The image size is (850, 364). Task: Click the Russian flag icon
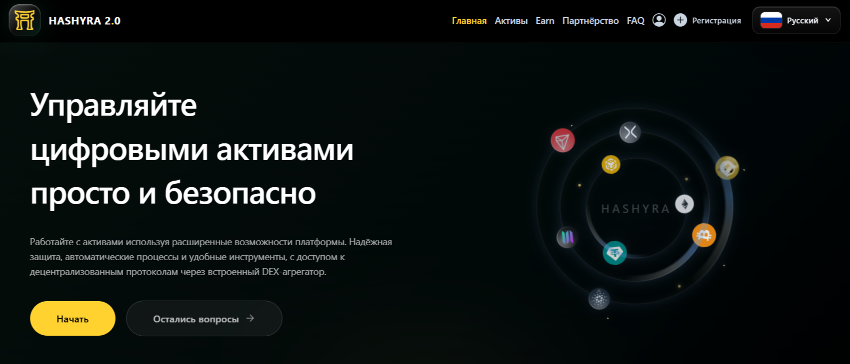771,20
